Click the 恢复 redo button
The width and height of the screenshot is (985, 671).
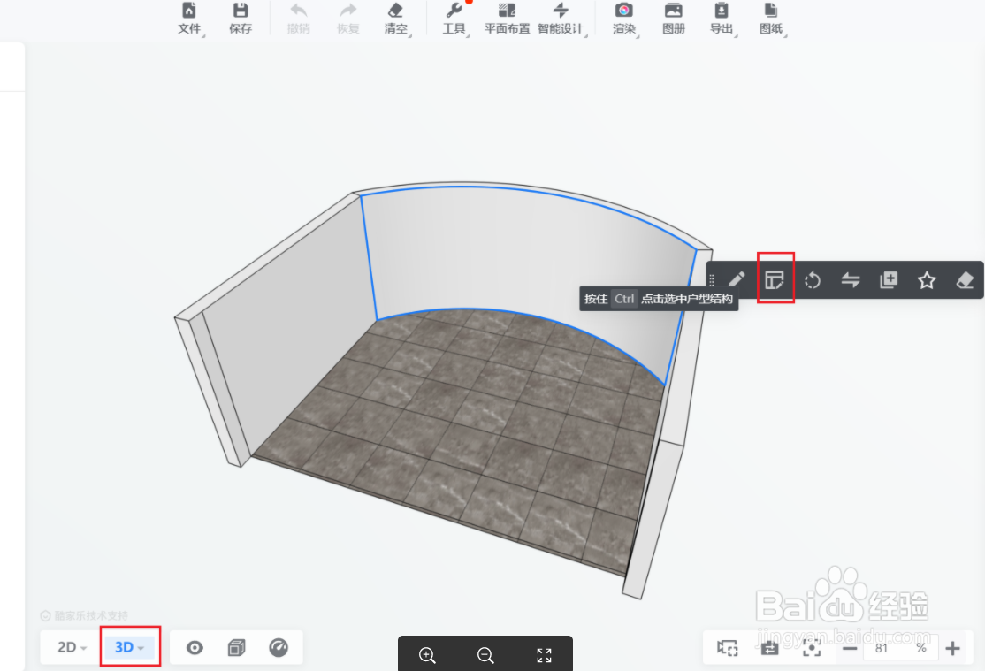(x=348, y=19)
